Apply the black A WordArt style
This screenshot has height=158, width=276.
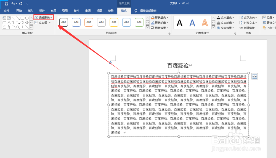(180, 23)
